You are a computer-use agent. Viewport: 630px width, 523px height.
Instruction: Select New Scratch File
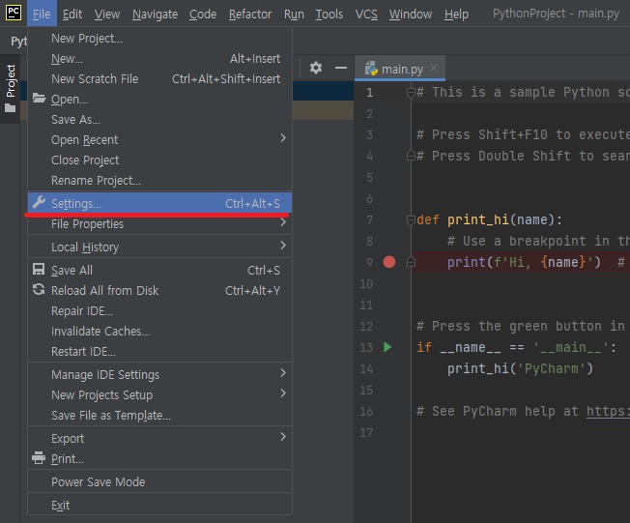(159, 79)
